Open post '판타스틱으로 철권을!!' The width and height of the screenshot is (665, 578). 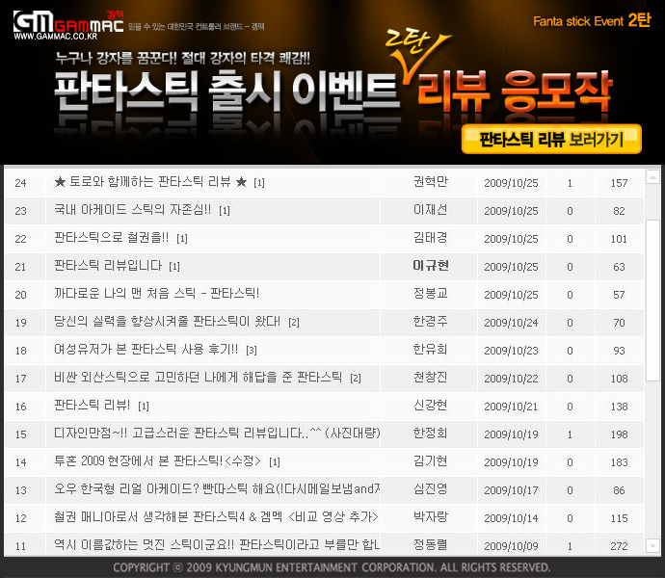(x=111, y=238)
